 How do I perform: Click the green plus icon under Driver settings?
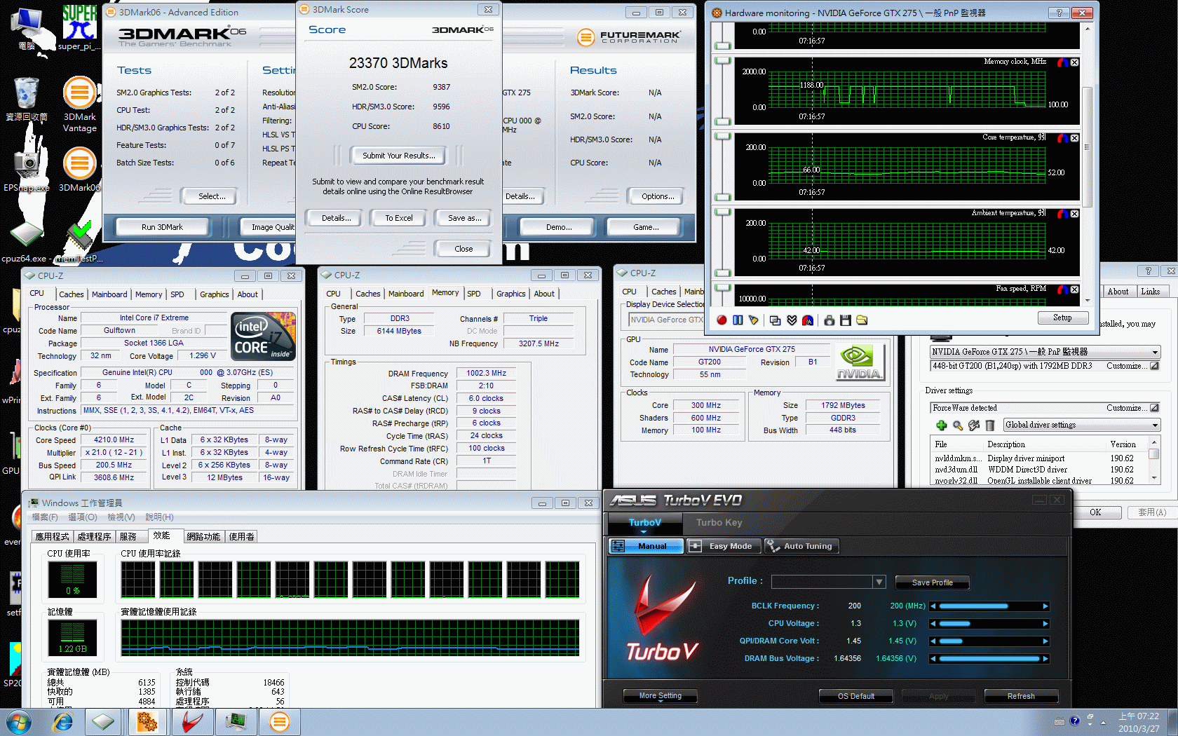point(942,425)
